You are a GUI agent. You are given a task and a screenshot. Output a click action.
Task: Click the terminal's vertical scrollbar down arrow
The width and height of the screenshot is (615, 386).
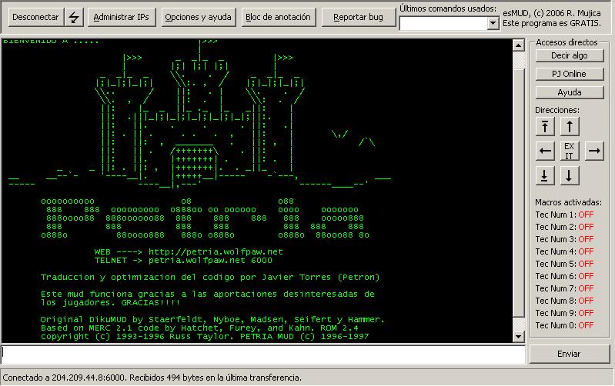pos(518,336)
